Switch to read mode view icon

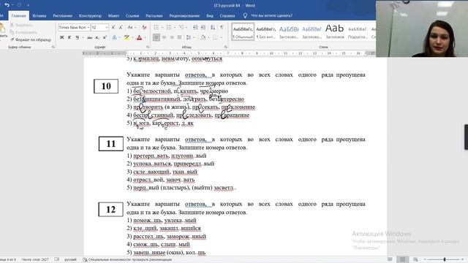pos(390,259)
